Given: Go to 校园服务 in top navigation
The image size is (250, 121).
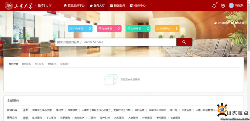Looking at the screenshot, I should pos(117,6).
